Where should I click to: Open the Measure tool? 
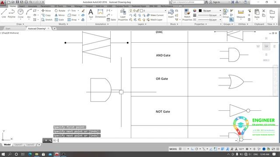[x=241, y=14]
